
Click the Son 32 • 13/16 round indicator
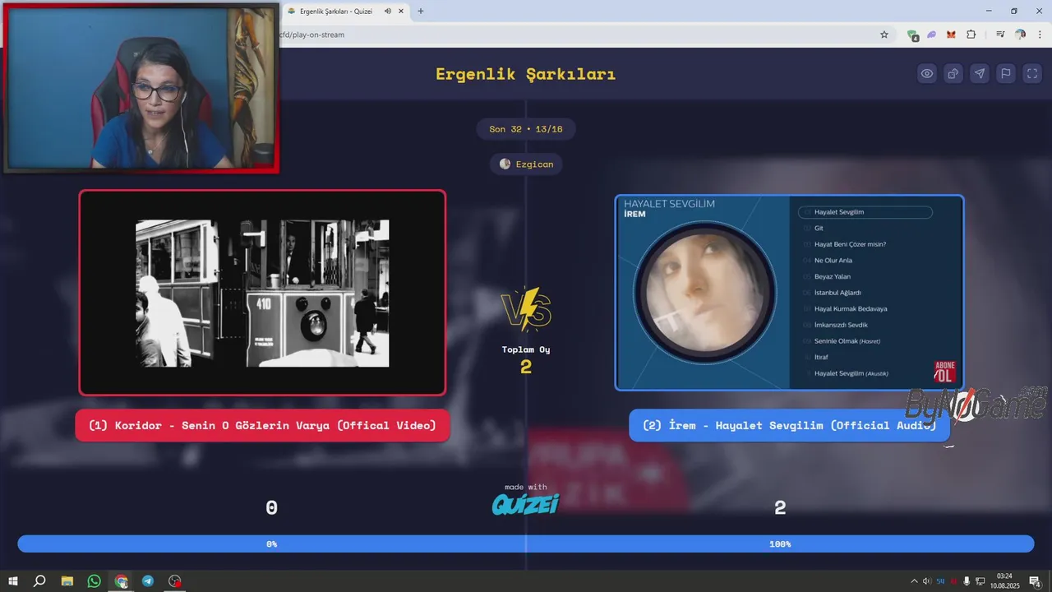click(x=526, y=129)
